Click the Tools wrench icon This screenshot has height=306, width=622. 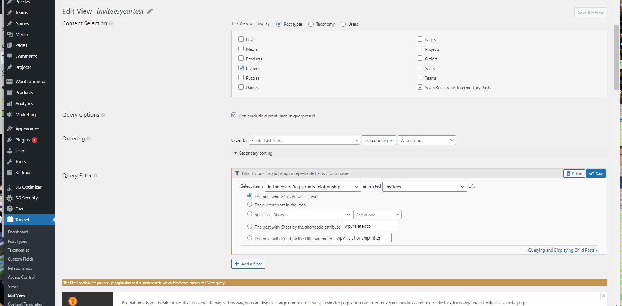click(x=10, y=161)
